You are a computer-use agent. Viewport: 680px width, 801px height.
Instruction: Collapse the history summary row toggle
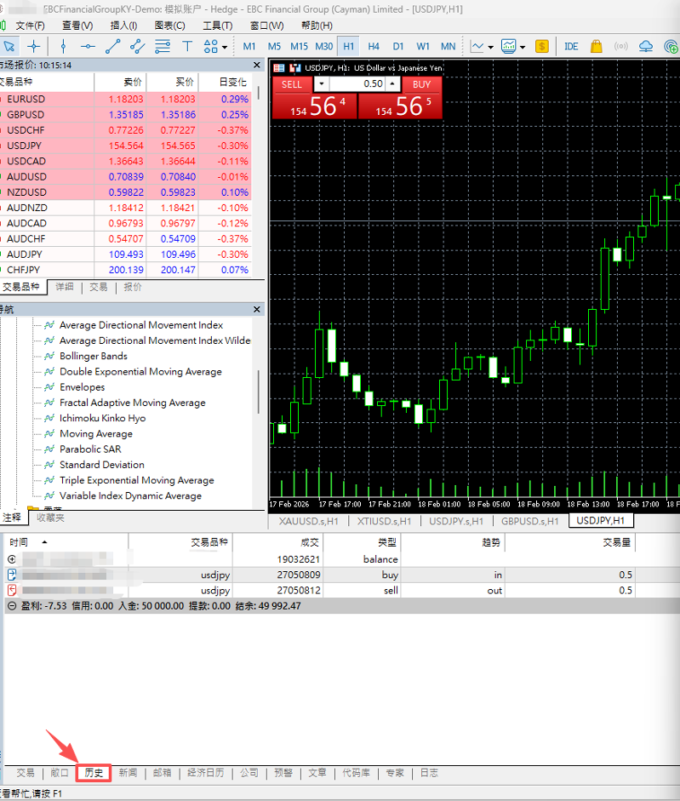click(11, 606)
